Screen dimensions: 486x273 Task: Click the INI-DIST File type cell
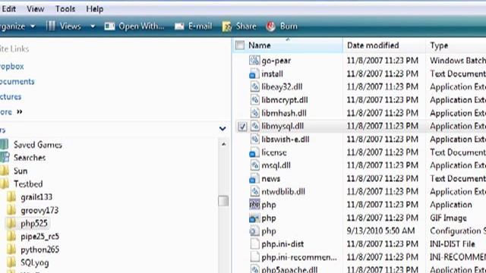coord(453,244)
